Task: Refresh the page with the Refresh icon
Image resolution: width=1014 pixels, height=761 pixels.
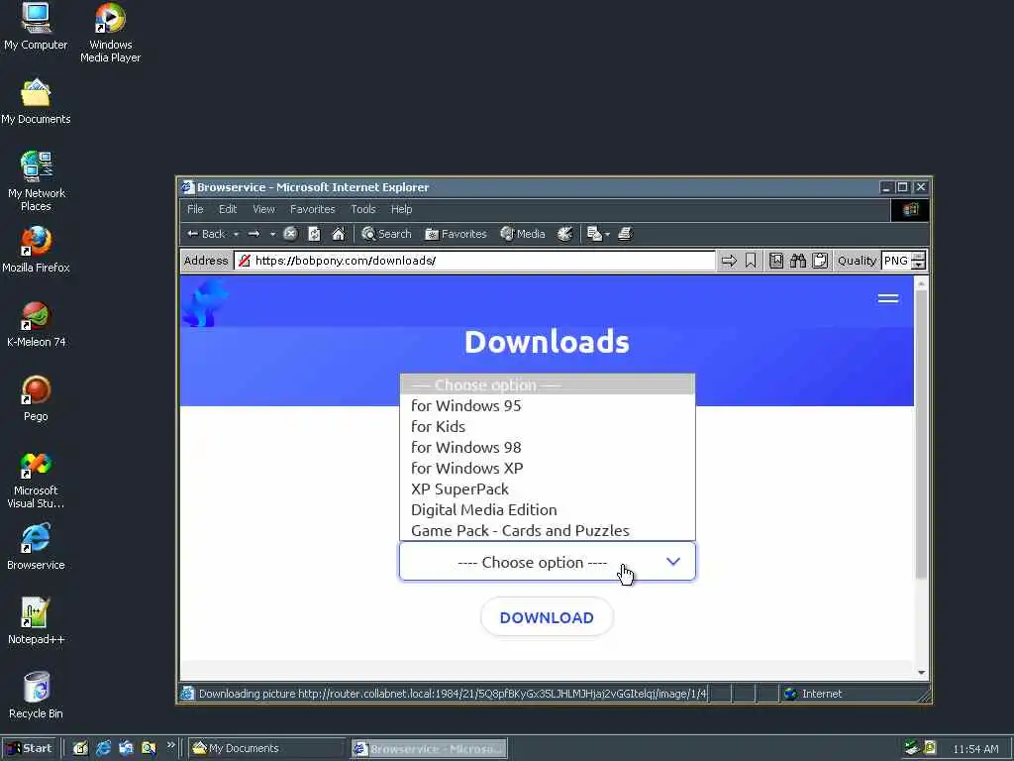Action: coord(314,234)
